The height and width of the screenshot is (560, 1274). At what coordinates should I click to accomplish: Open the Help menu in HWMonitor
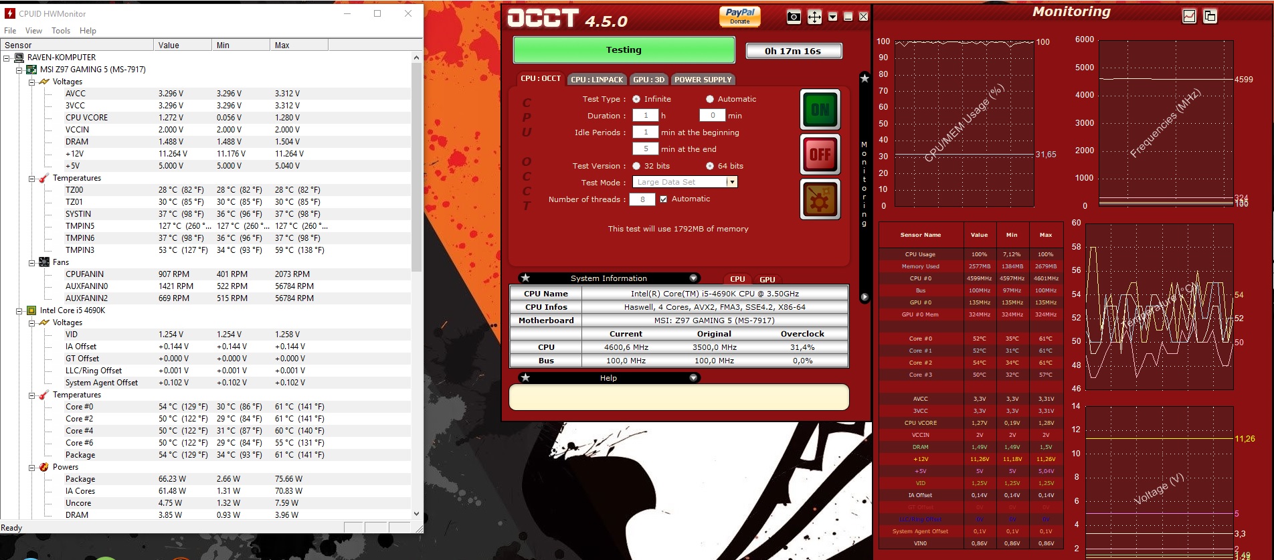click(x=88, y=31)
